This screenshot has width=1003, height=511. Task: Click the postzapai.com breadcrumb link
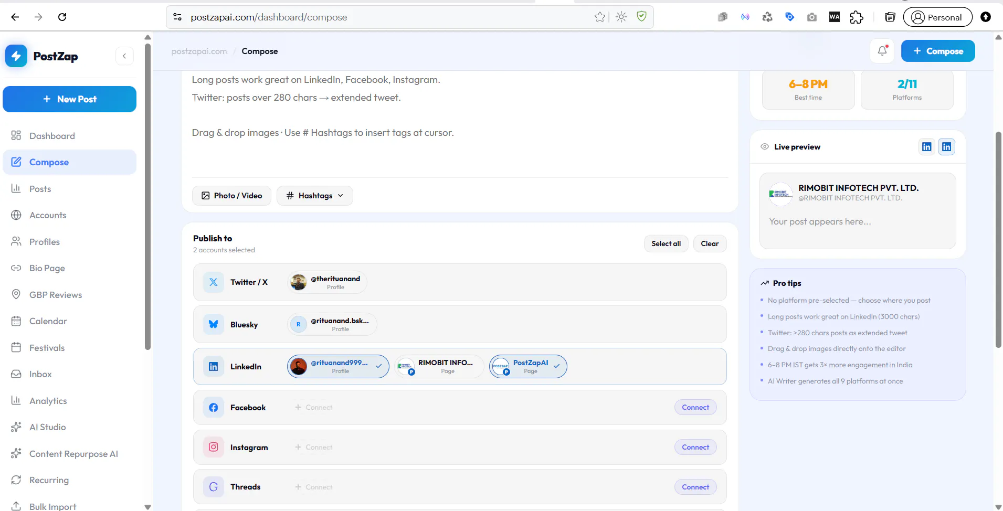pos(199,51)
